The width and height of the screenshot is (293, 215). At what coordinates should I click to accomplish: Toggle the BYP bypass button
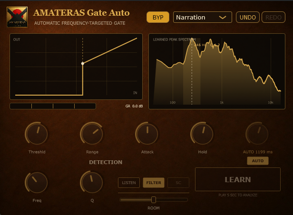(x=158, y=17)
